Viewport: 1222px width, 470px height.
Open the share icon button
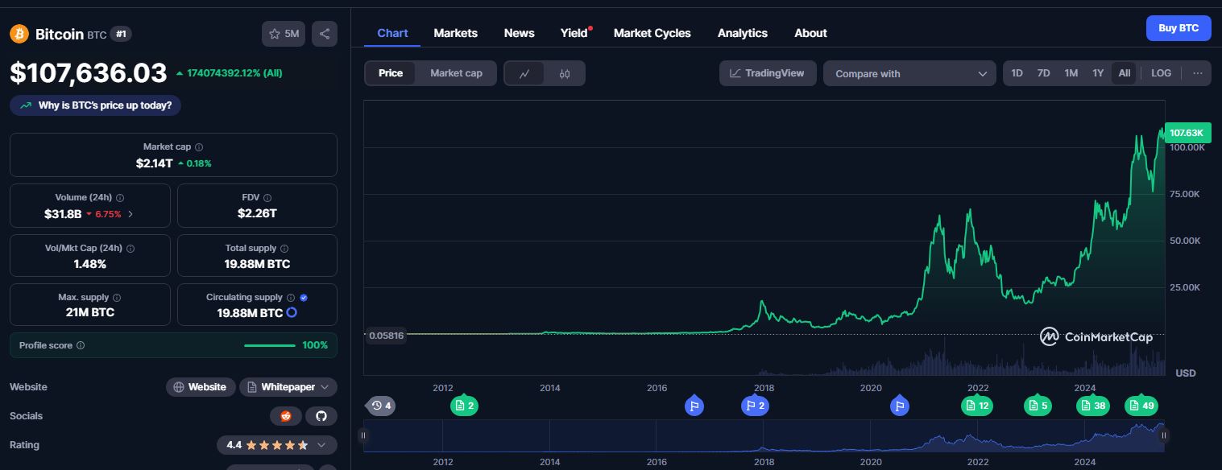(325, 34)
